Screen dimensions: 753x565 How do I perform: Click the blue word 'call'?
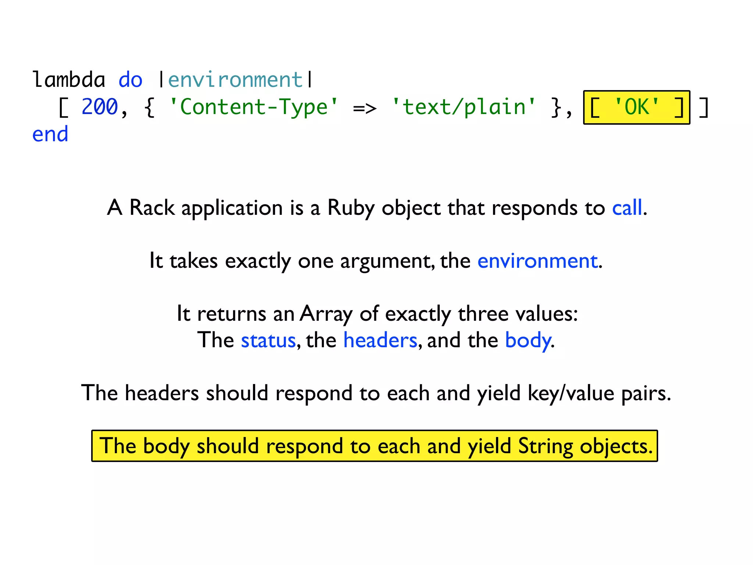click(627, 208)
